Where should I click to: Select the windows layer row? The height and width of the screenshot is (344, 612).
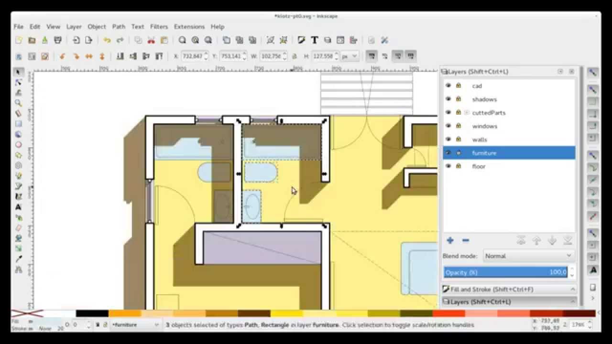[509, 126]
